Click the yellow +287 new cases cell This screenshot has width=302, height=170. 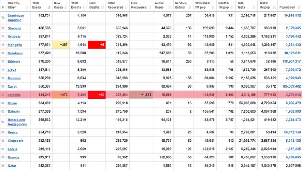click(x=61, y=45)
